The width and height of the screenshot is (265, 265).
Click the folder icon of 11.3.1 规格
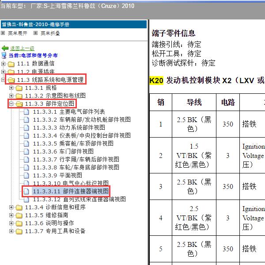click(x=19, y=88)
